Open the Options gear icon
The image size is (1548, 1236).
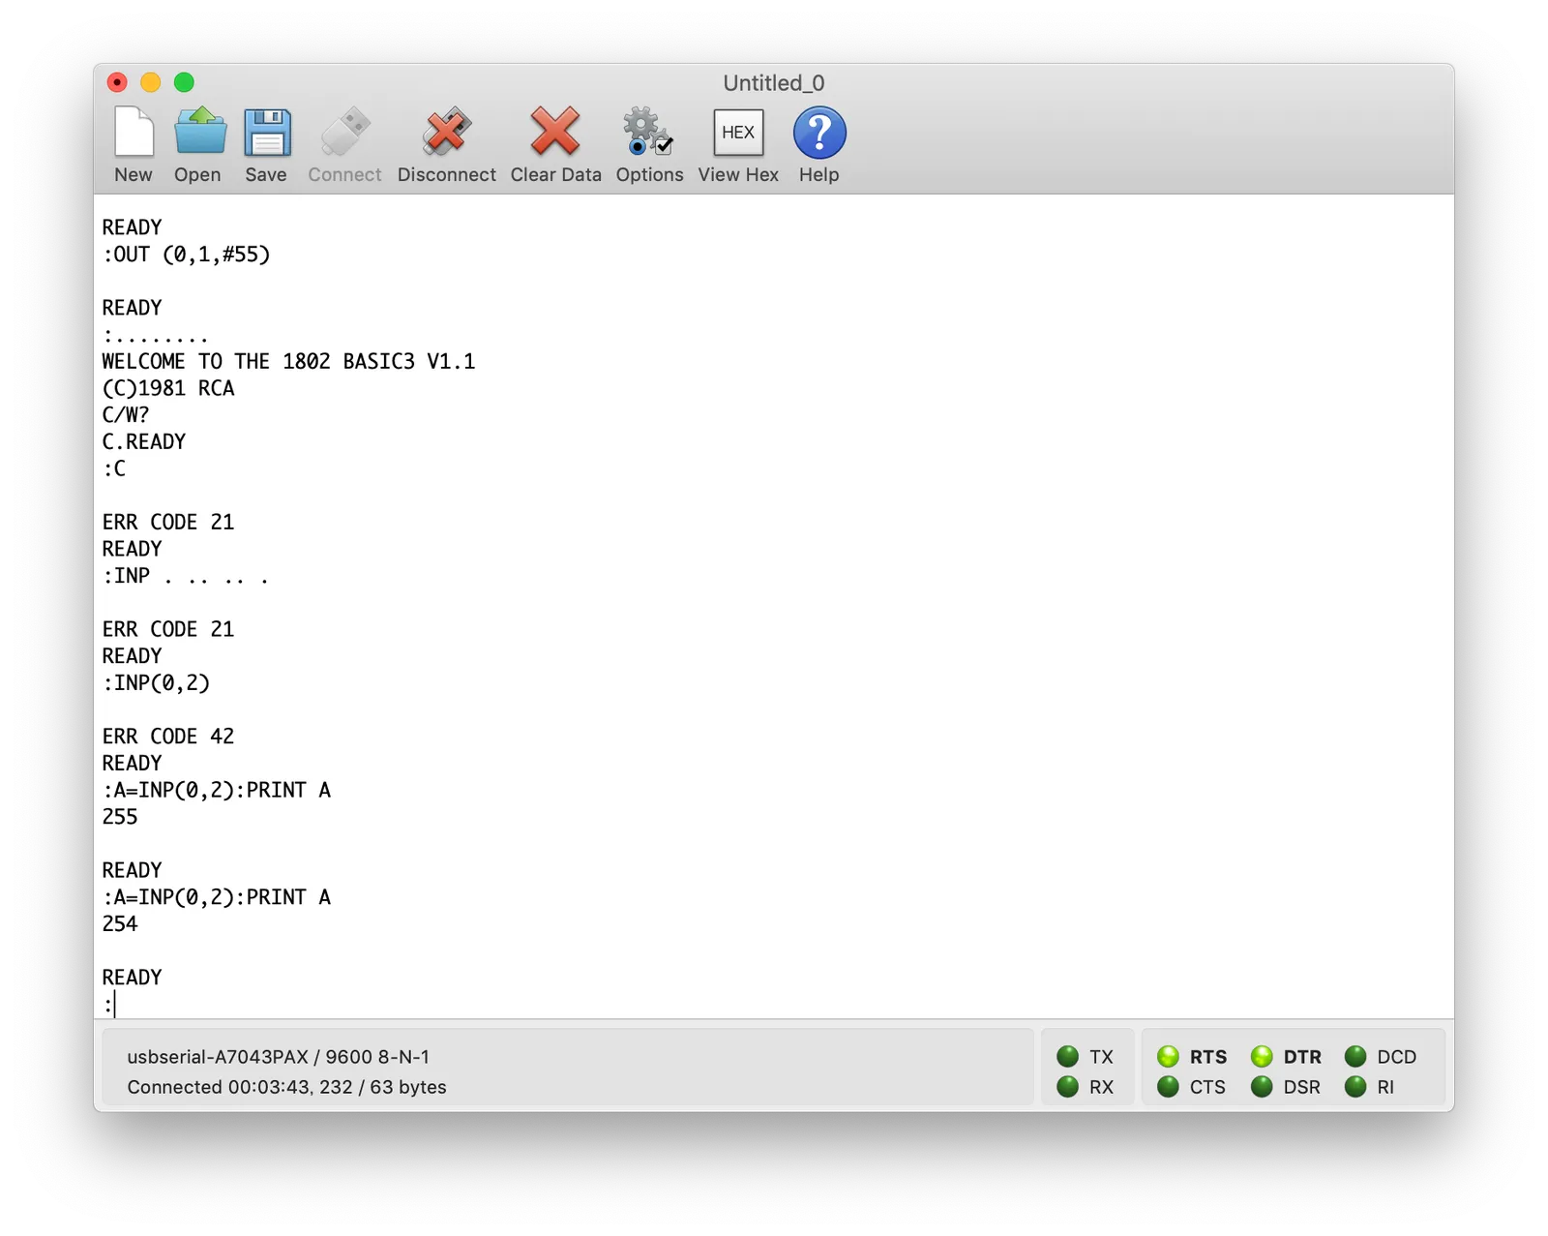[x=648, y=133]
